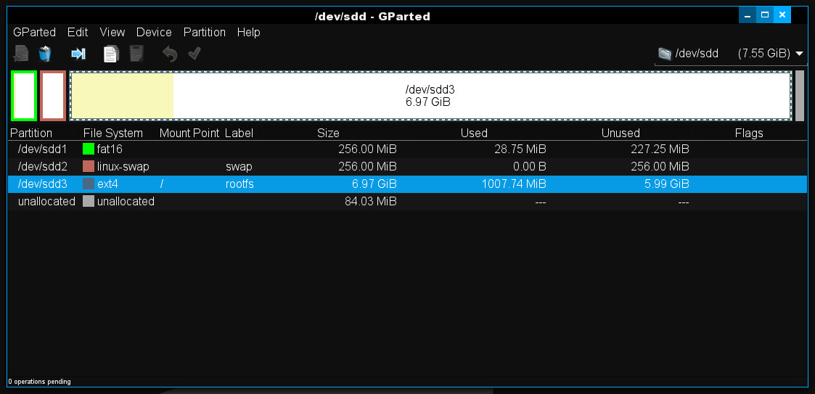The width and height of the screenshot is (815, 394).
Task: Open the Device menu
Action: 154,33
